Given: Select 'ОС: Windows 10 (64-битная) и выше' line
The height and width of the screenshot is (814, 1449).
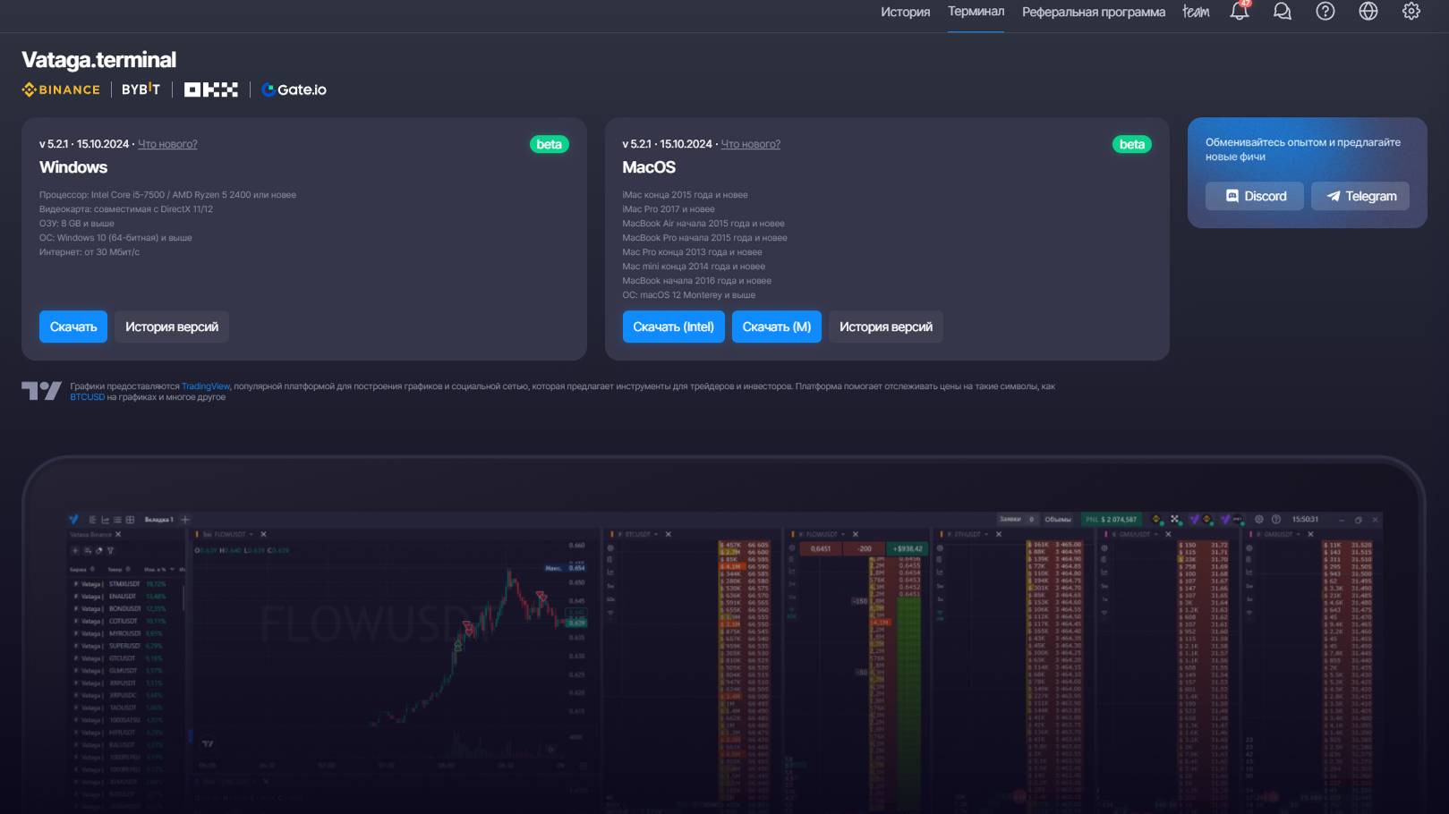Looking at the screenshot, I should pos(115,238).
